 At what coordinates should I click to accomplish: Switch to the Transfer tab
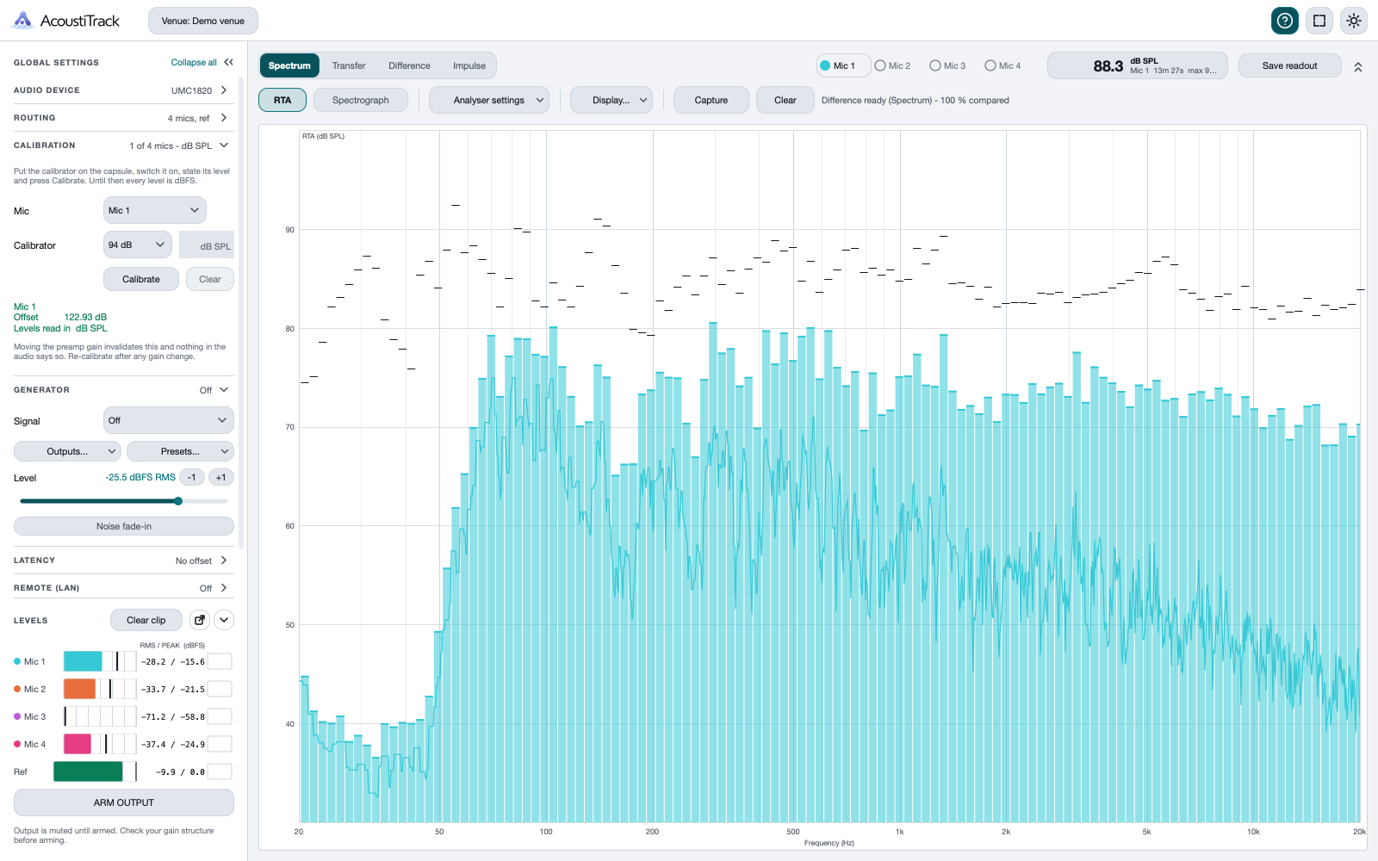[349, 65]
